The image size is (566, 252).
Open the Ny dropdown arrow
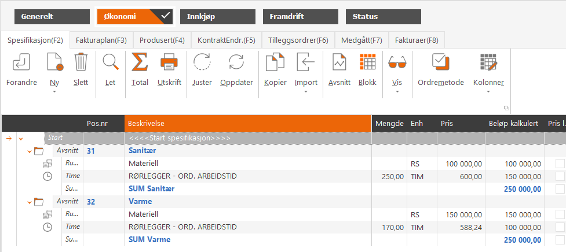pos(54,91)
